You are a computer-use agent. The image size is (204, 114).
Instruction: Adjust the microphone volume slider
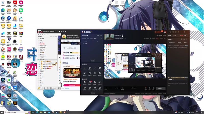coord(112,88)
